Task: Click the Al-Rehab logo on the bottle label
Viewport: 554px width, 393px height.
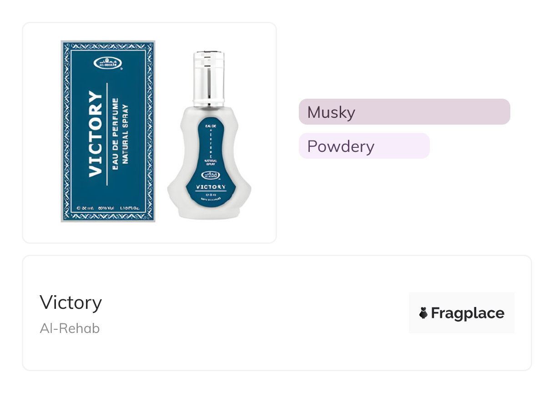Action: tap(210, 175)
